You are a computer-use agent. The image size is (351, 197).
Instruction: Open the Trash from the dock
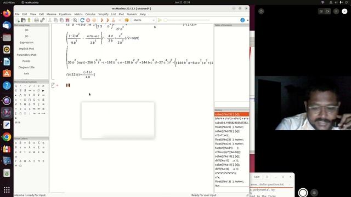(7, 173)
